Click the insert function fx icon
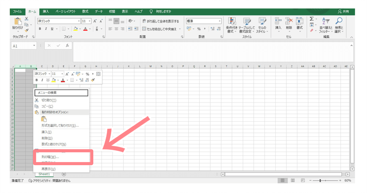The image size is (367, 193). [x=67, y=46]
